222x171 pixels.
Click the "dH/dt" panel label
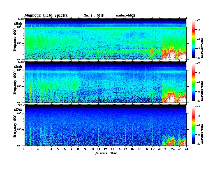18,23
